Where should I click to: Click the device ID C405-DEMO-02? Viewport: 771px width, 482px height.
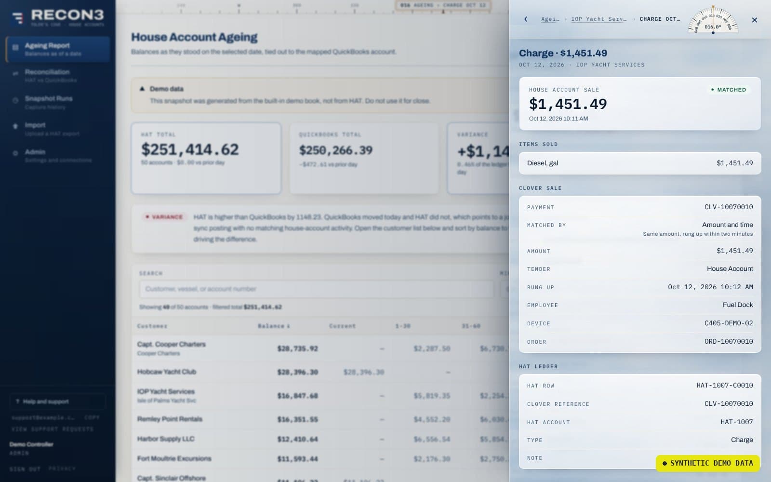pyautogui.click(x=729, y=323)
